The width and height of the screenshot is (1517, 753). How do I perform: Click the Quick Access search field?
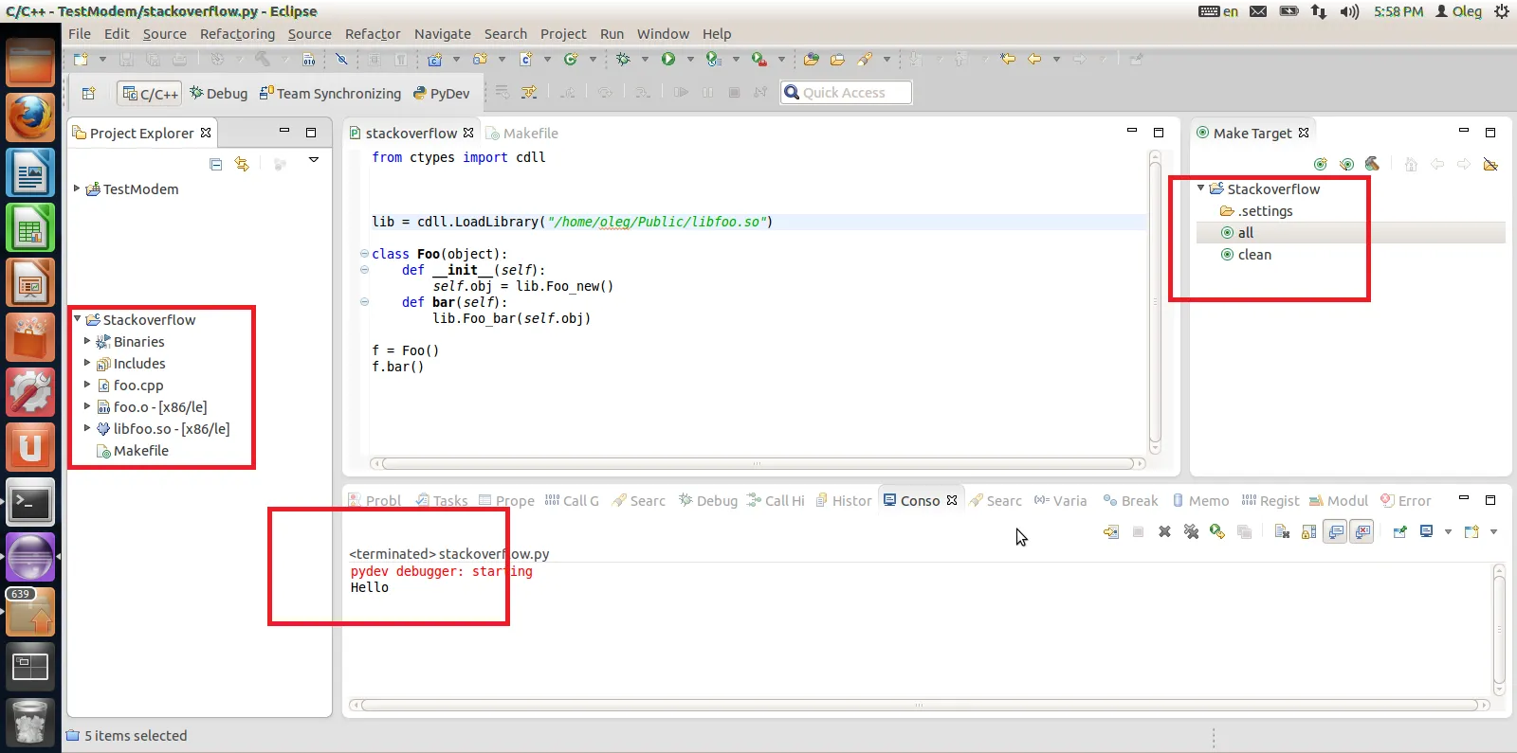tap(846, 93)
